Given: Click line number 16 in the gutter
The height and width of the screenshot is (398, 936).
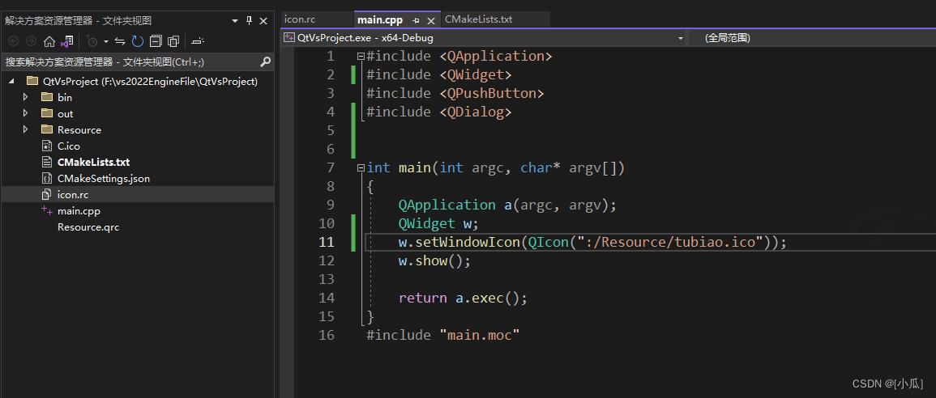Looking at the screenshot, I should [x=327, y=335].
